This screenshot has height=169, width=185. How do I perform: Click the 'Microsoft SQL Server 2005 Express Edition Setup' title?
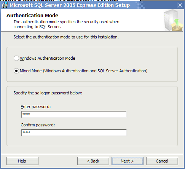[x=70, y=5]
